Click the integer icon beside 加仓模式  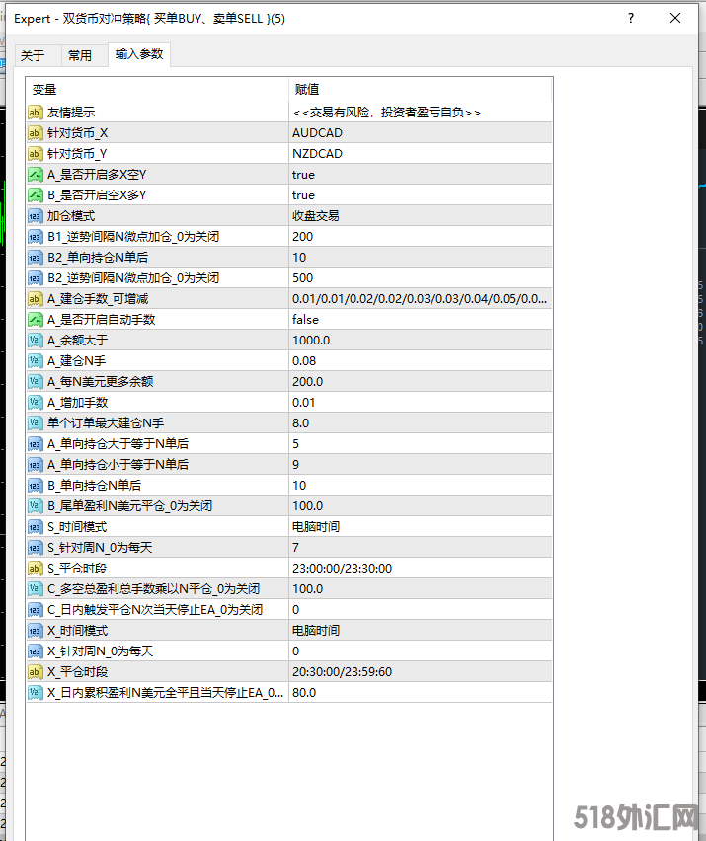pyautogui.click(x=35, y=216)
